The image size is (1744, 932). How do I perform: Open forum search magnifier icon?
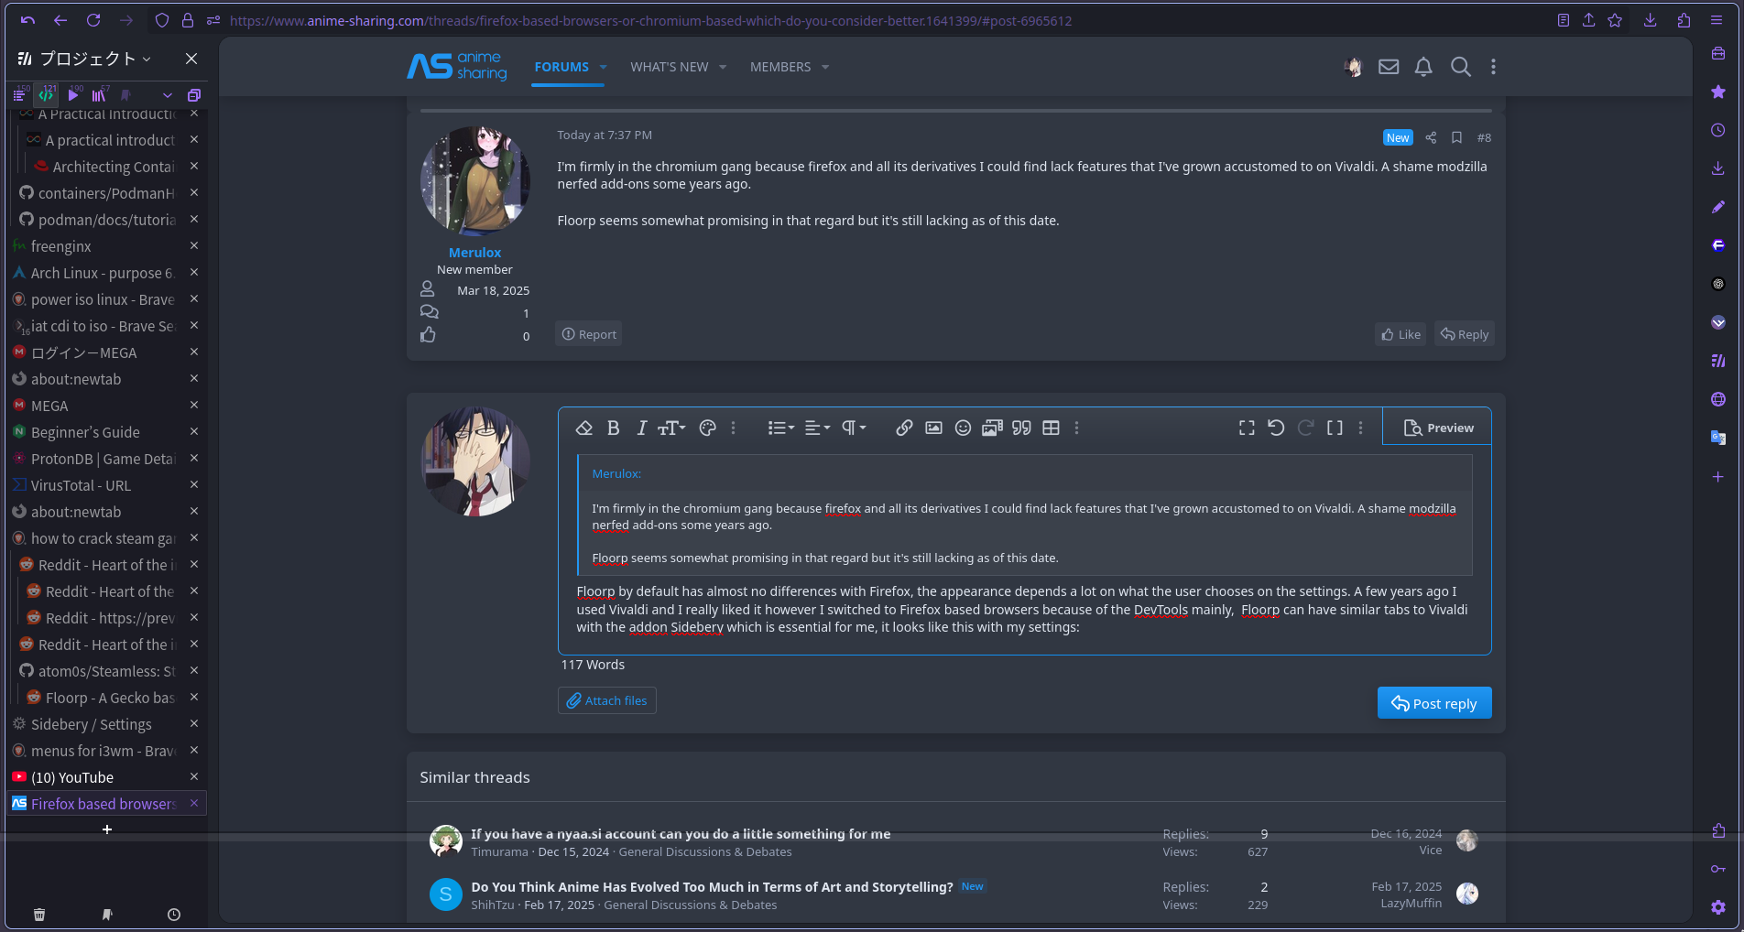1461,67
